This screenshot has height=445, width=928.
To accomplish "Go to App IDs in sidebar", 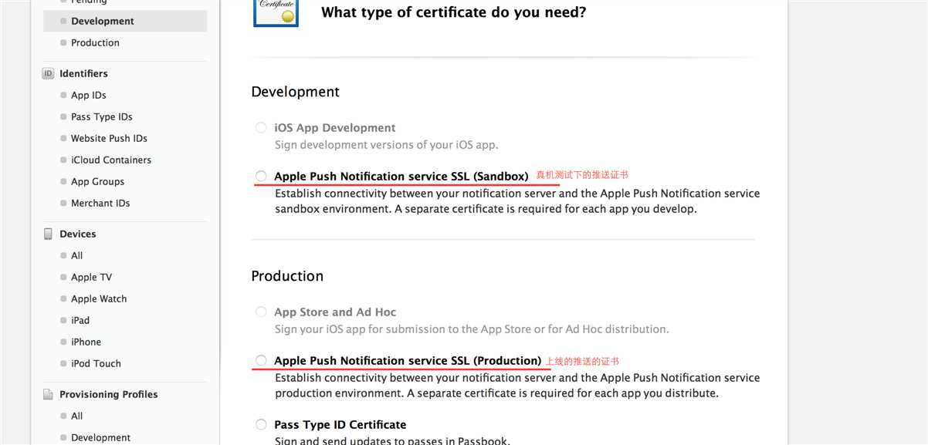I will click(x=88, y=96).
